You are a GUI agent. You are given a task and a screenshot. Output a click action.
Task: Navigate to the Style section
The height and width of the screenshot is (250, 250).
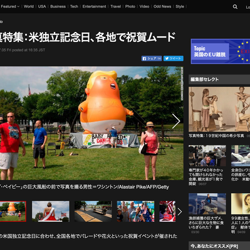click(x=180, y=6)
